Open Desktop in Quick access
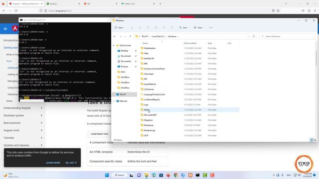Screen dimensions: 319x179 click(124, 51)
